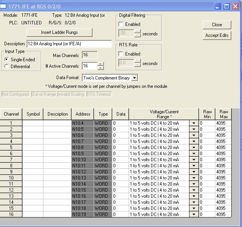Image resolution: width=242 pixels, height=227 pixels.
Task: Click the Close button
Action: [217, 25]
